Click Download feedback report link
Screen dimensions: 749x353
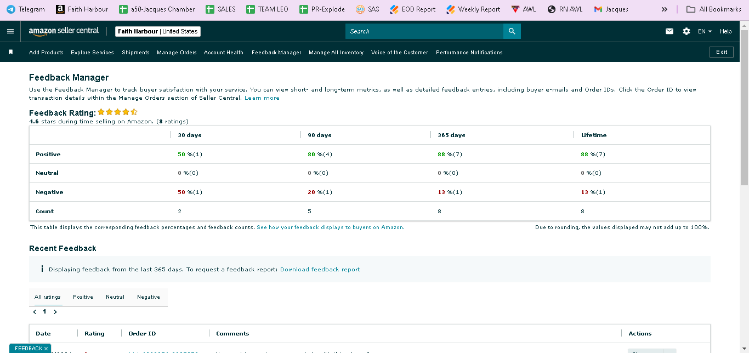point(320,269)
